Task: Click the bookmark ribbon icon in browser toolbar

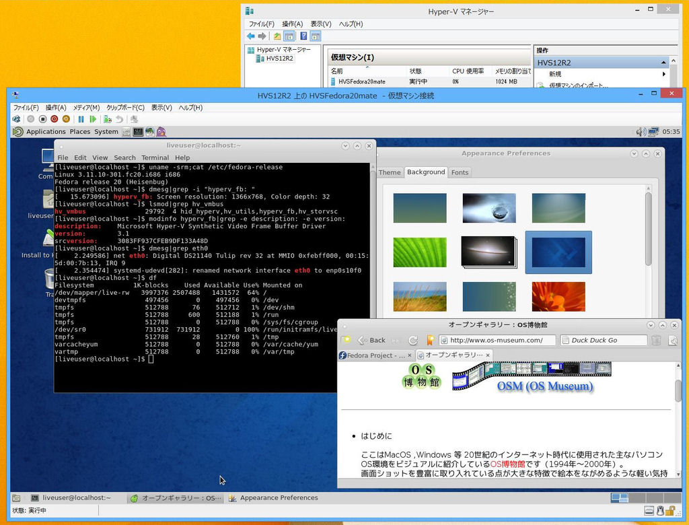Action: [x=430, y=340]
